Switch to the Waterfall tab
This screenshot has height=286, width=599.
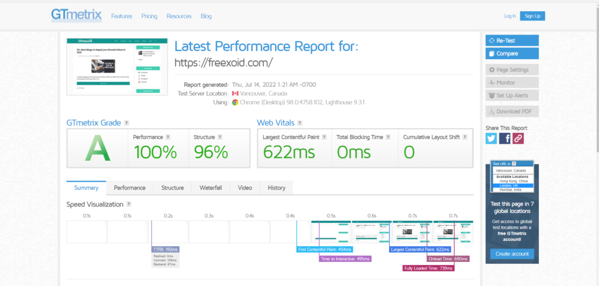(211, 188)
